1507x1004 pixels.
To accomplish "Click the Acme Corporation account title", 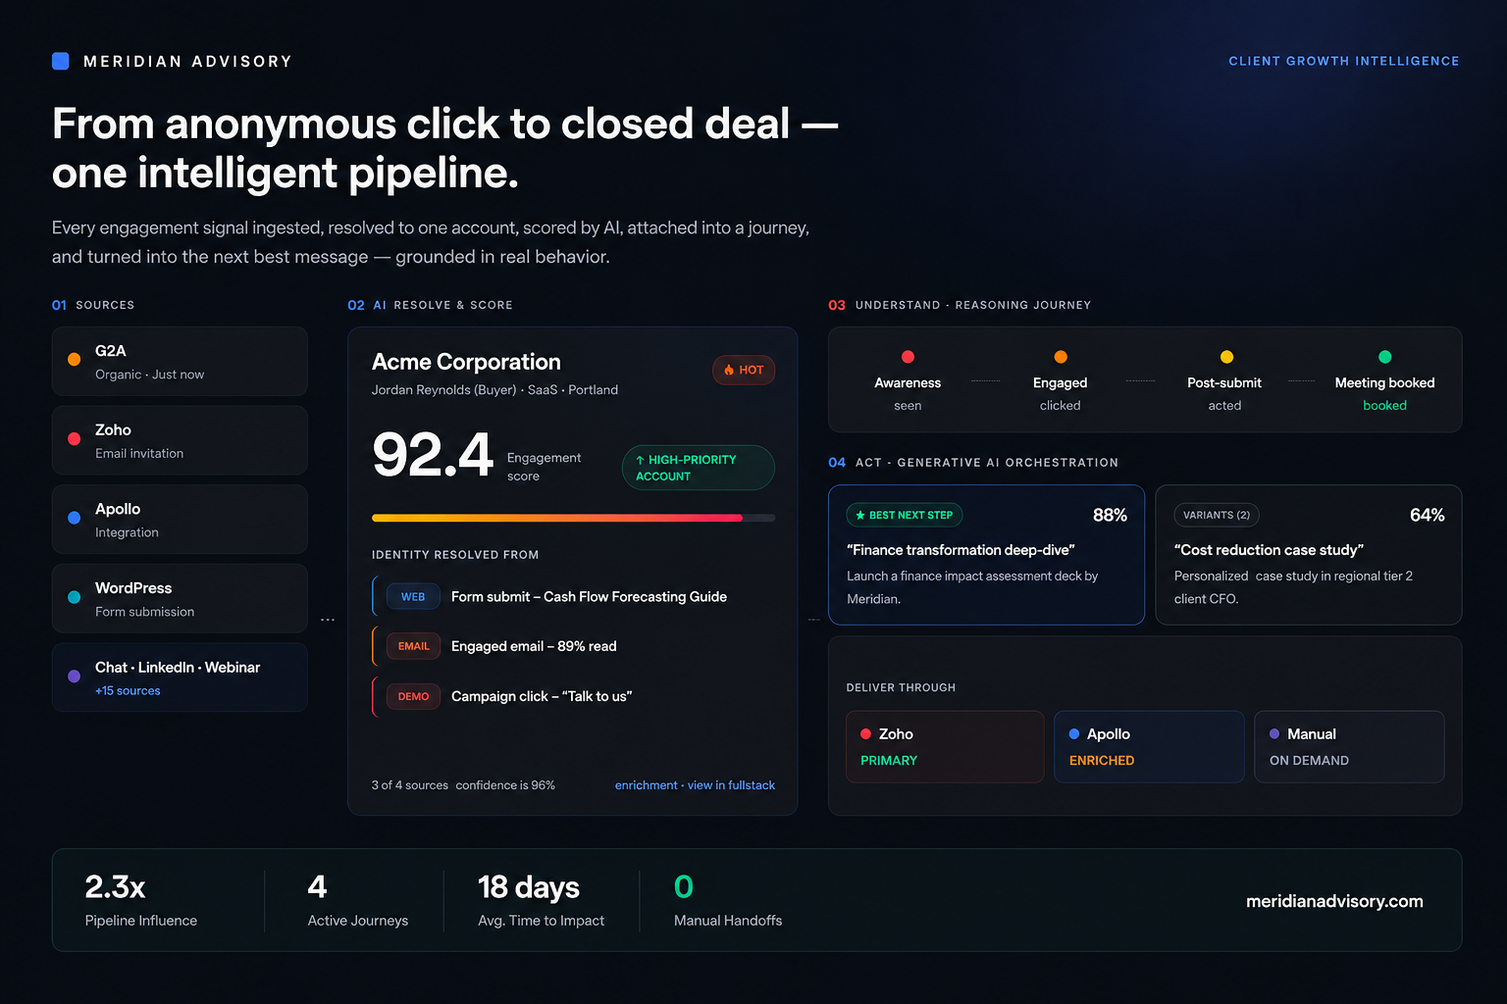I will coord(466,362).
